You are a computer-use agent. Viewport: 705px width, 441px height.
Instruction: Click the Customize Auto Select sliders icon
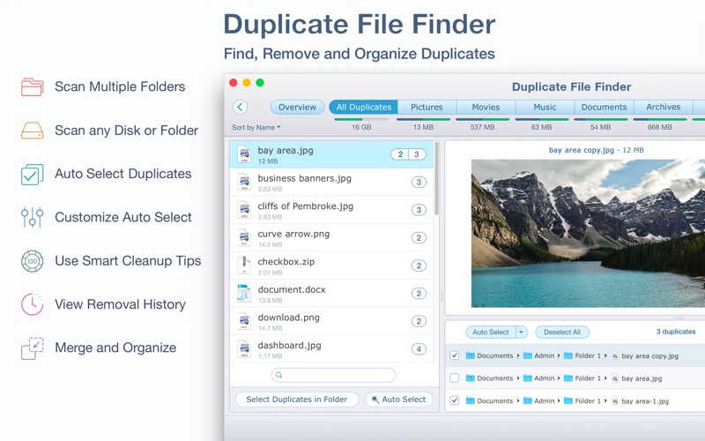(x=32, y=217)
